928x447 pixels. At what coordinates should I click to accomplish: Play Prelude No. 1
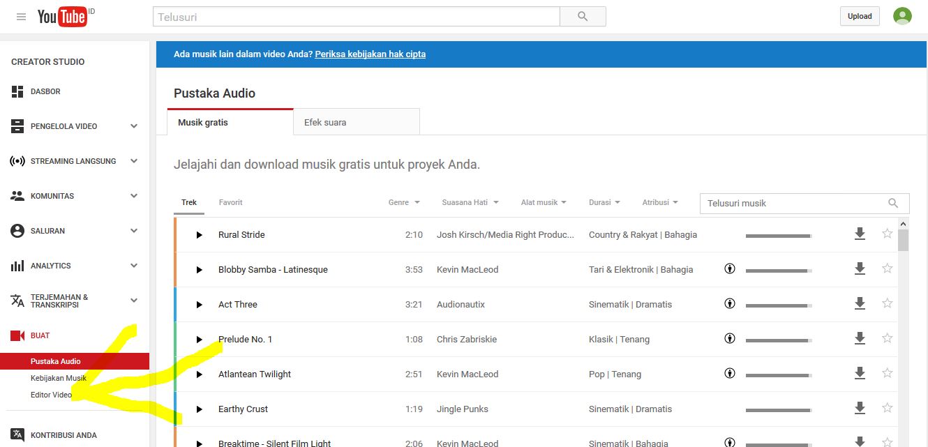(x=199, y=340)
